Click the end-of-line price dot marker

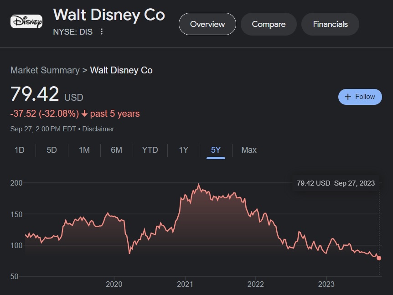coord(379,258)
